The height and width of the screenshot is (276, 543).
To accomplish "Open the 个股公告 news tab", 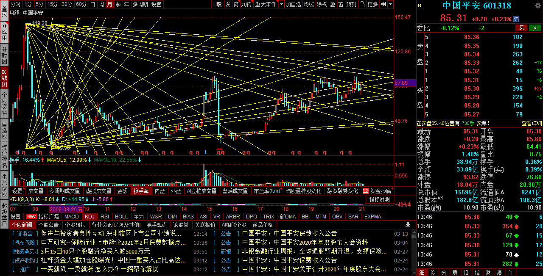I will [x=48, y=225].
